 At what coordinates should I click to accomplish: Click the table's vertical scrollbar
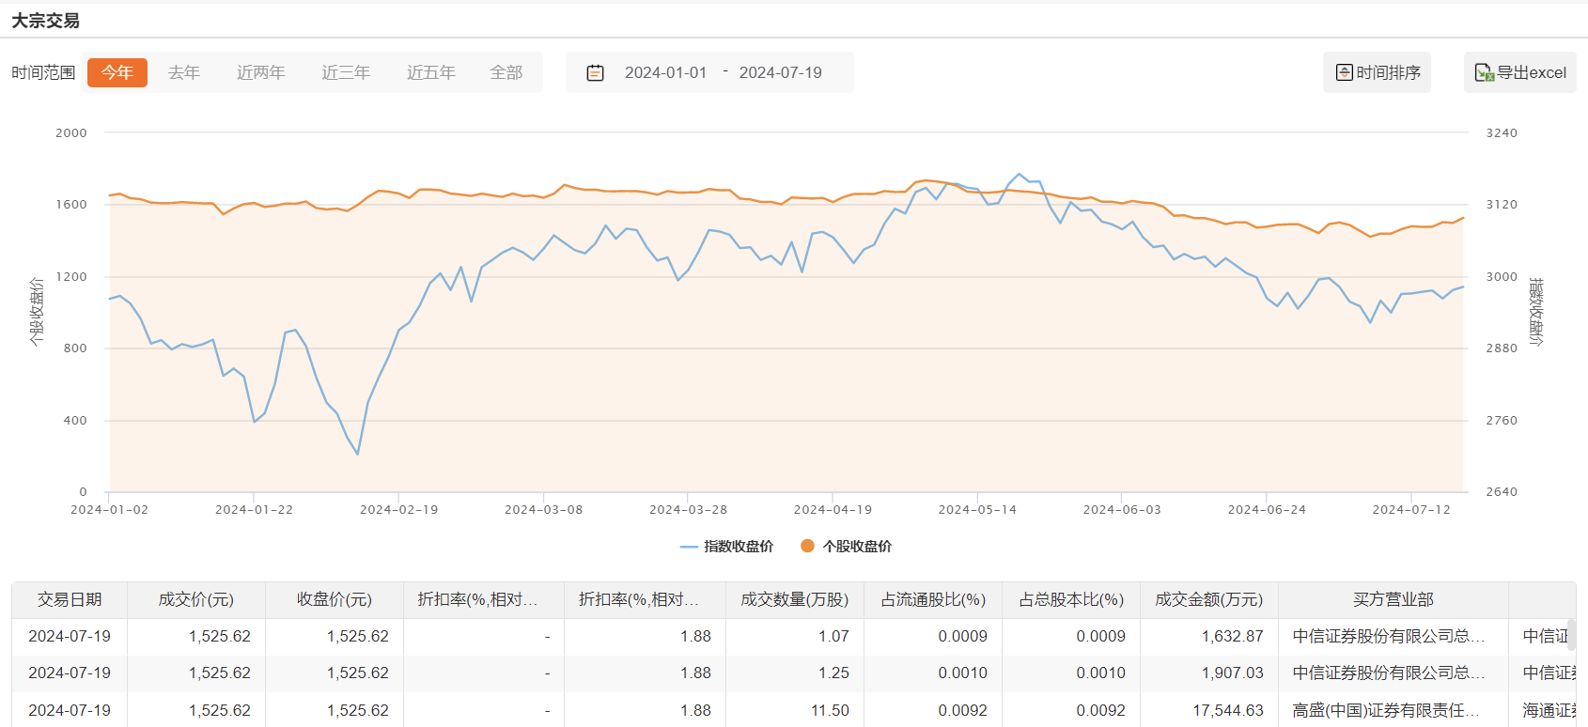(x=1571, y=635)
